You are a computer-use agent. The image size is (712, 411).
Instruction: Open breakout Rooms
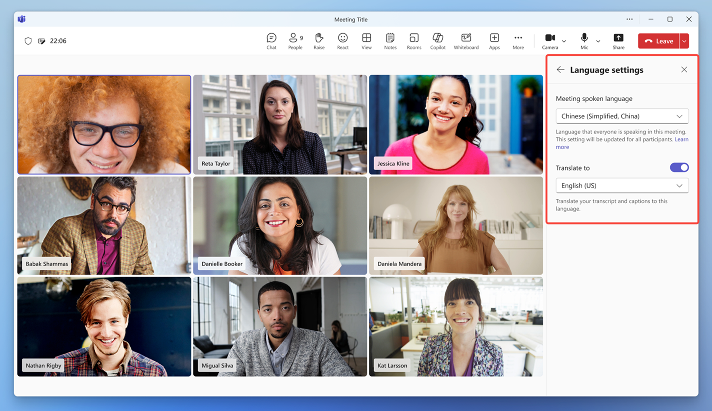[414, 41]
